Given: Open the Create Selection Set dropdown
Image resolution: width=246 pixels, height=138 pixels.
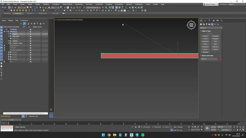Looking at the screenshot, I should coord(93,7).
